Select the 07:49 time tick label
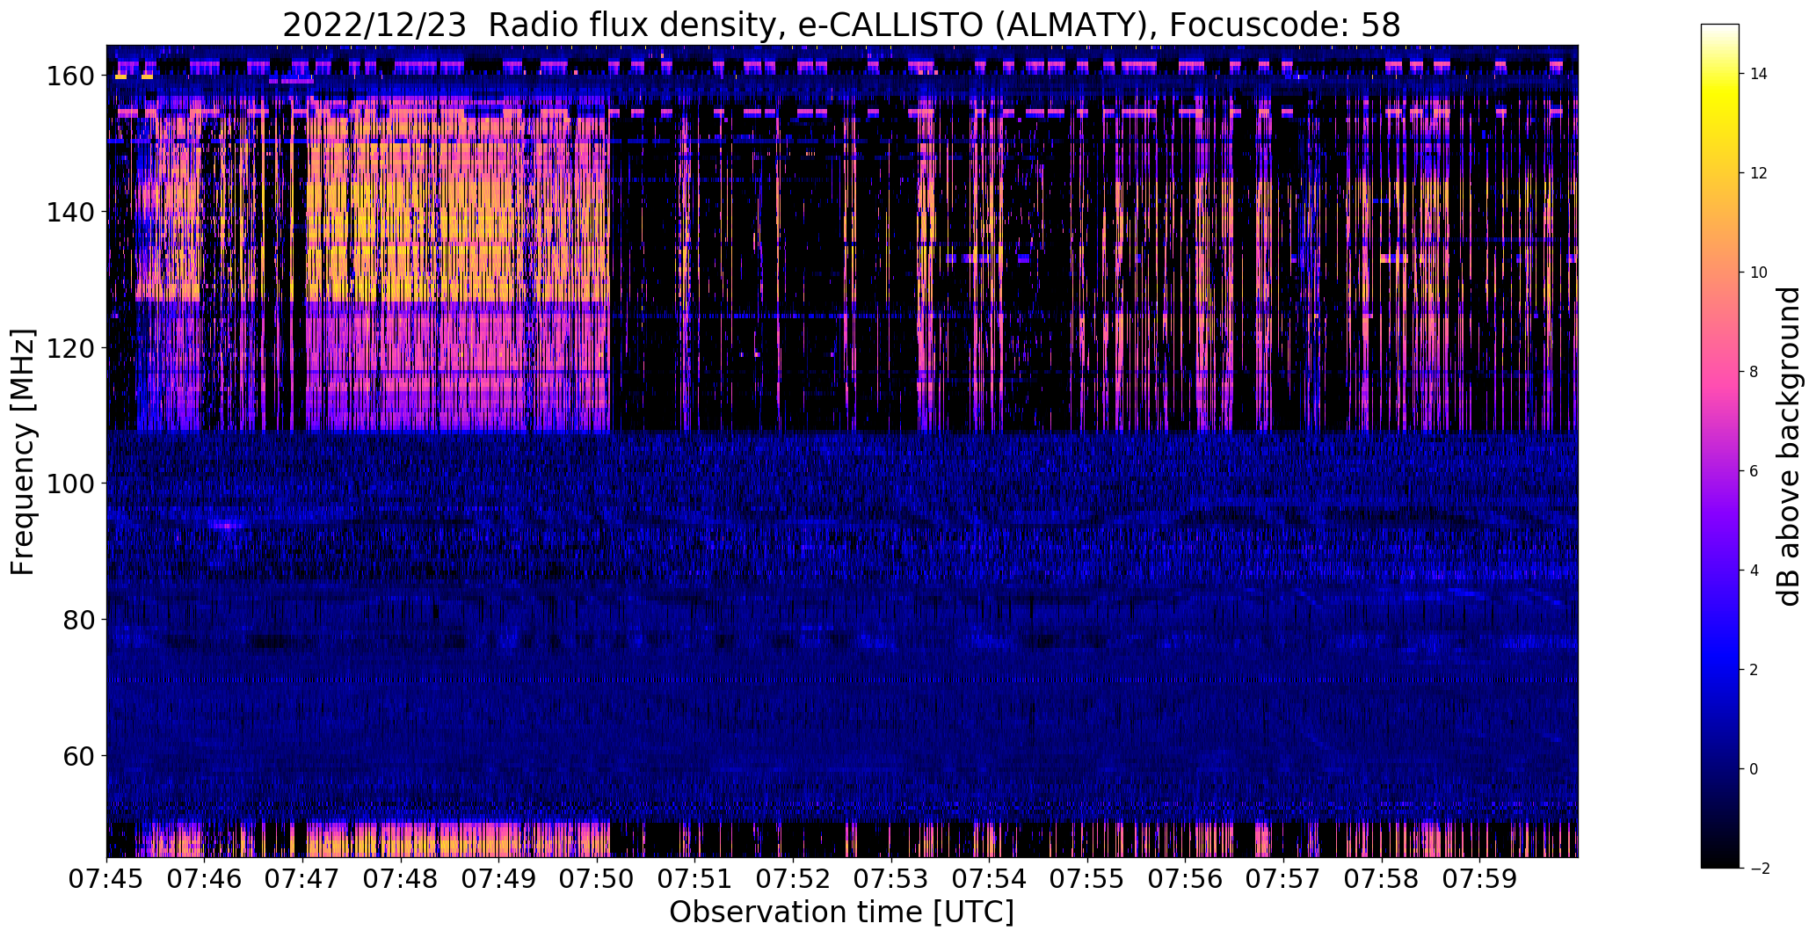 coord(499,878)
